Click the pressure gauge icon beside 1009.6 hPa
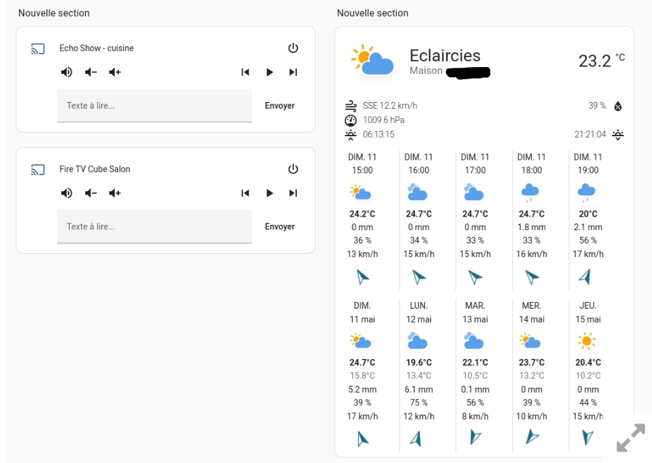Screen dimensions: 652x463 (351, 121)
